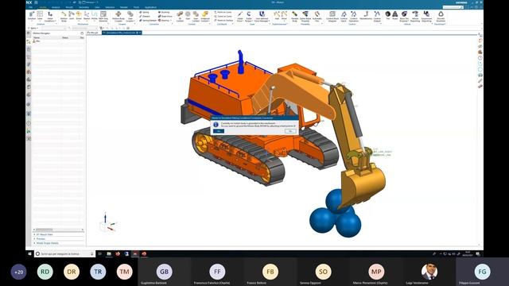Expand the Bearing dropdown arrow

(172, 21)
